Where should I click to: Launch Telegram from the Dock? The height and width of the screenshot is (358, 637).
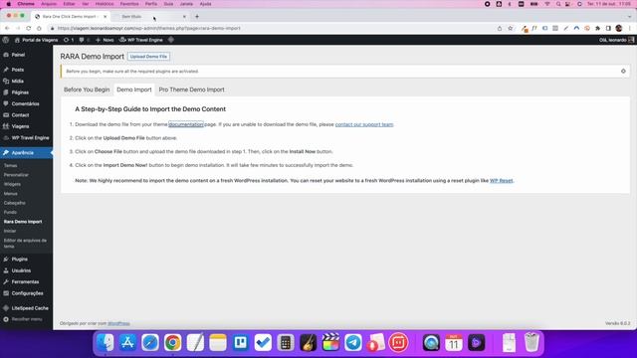(353, 342)
